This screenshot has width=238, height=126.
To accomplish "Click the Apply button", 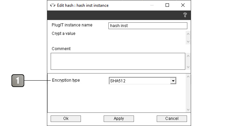I will point(119,119).
